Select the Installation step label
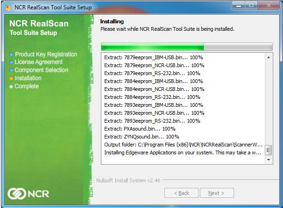Image resolution: width=283 pixels, height=208 pixels. point(28,78)
